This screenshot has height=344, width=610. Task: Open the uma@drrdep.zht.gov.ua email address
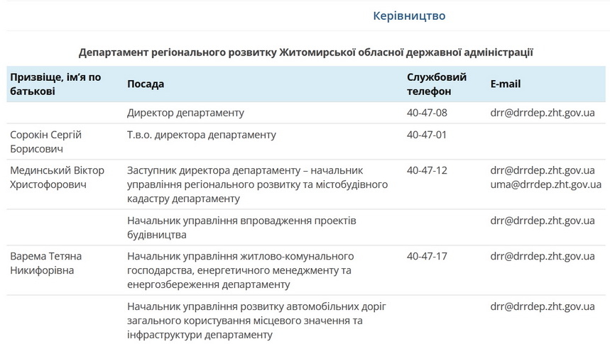[x=545, y=184]
